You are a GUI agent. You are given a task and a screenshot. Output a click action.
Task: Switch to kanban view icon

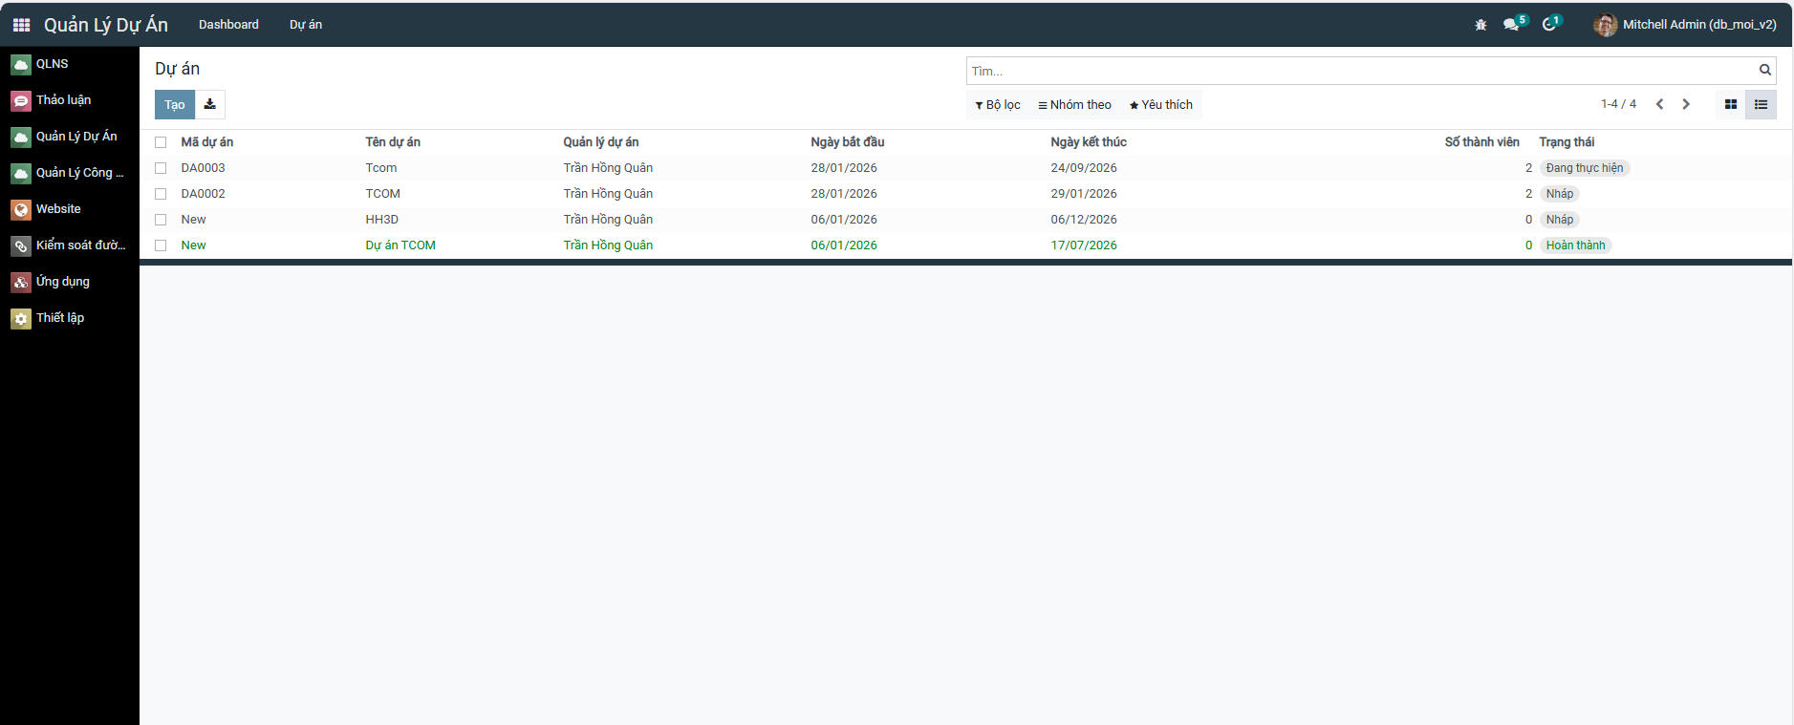[1730, 104]
